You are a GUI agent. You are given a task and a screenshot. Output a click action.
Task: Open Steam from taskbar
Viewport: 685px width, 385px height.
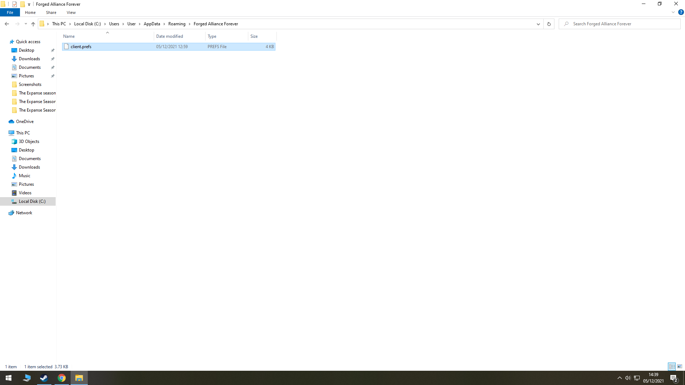pyautogui.click(x=44, y=378)
